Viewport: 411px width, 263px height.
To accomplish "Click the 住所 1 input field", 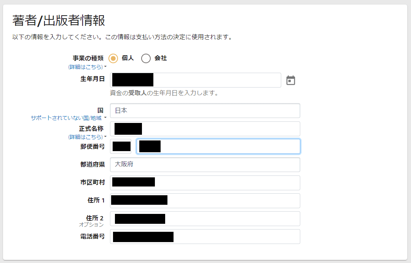I will click(205, 201).
